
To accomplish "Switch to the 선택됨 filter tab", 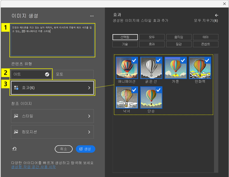I will [125, 37].
